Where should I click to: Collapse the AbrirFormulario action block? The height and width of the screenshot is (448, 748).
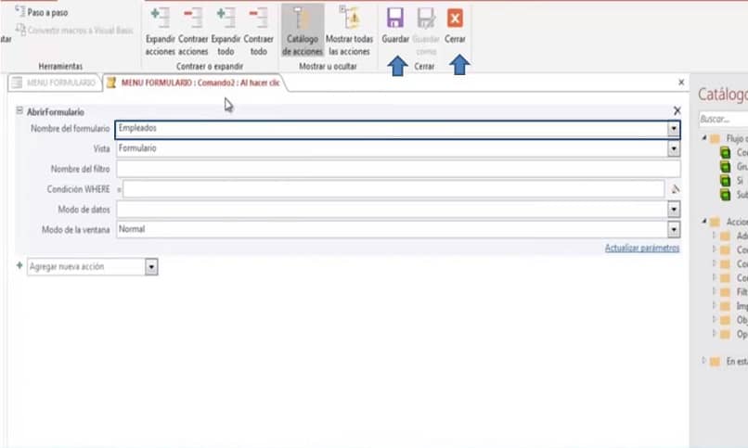[19, 111]
